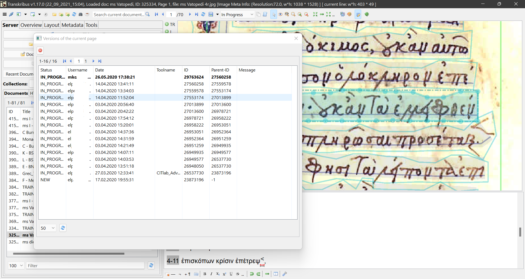Toggle underline formatting

point(231,274)
